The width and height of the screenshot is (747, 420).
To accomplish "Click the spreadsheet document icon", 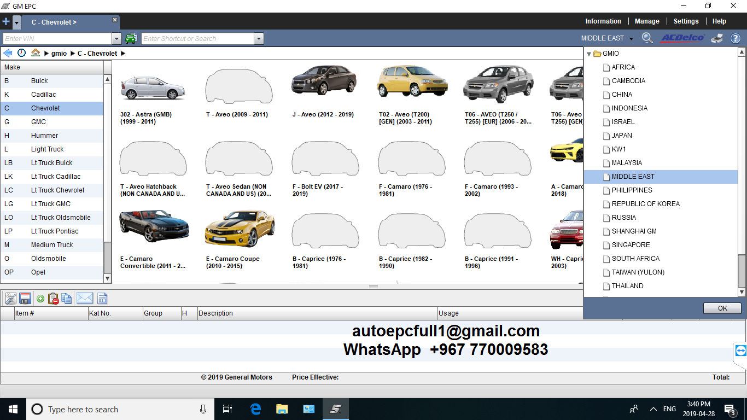I will coord(102,299).
